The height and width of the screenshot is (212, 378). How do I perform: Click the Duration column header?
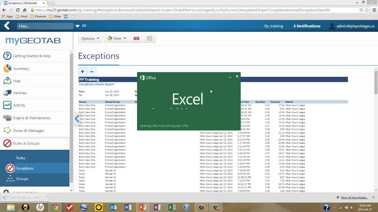260,102
